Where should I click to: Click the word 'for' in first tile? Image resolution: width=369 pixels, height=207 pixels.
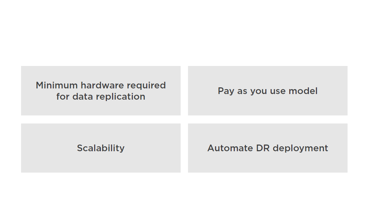coord(63,96)
